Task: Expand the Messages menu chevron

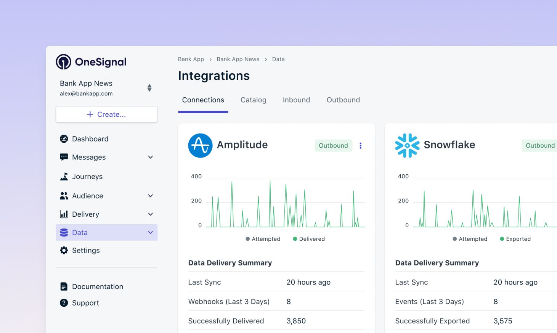Action: coord(151,157)
